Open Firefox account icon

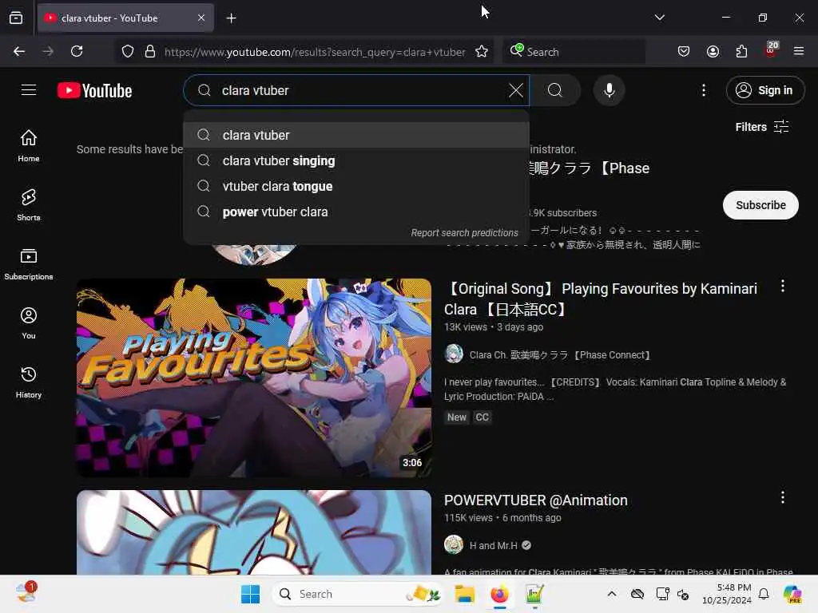713,51
